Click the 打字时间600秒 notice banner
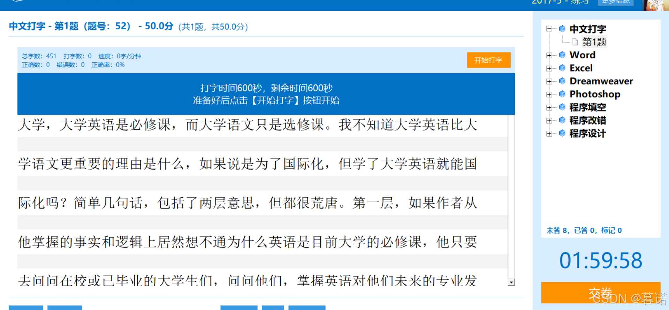 (266, 94)
